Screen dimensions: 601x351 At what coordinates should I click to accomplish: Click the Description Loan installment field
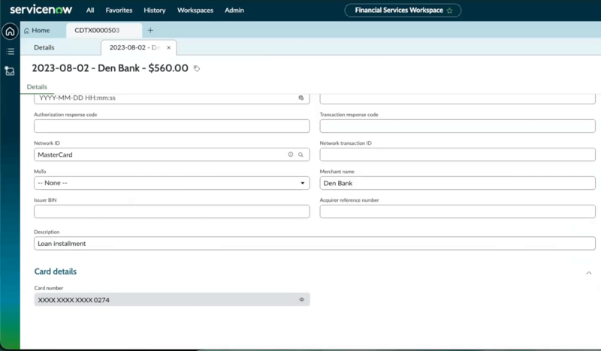coord(315,244)
